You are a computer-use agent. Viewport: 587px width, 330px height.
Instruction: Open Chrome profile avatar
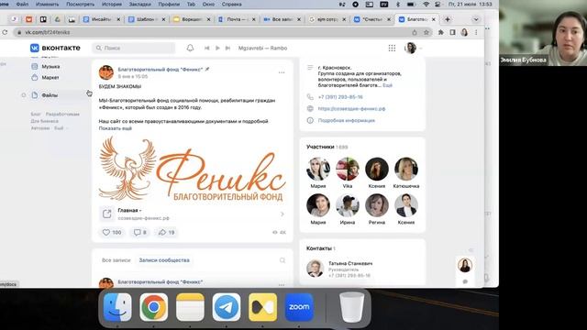(x=465, y=33)
